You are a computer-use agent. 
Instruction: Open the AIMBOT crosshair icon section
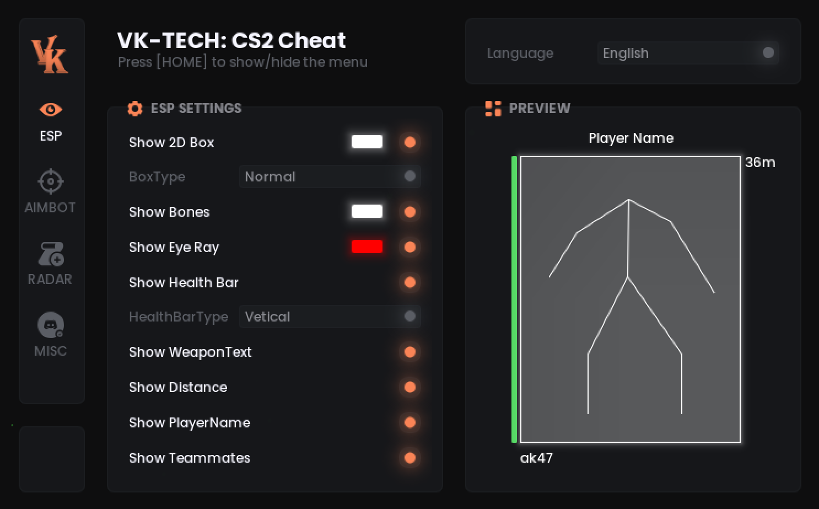51,181
